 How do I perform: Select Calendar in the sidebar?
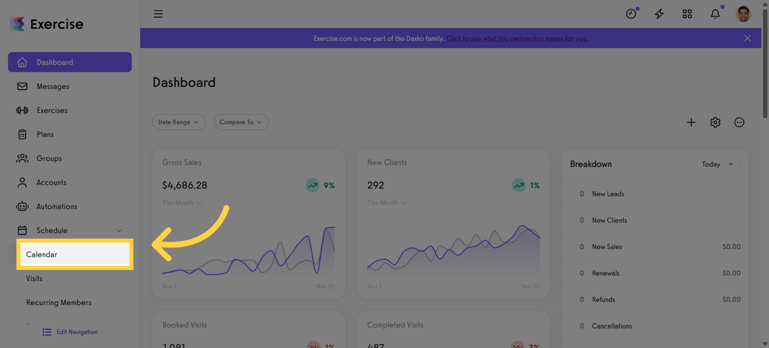[x=42, y=254]
